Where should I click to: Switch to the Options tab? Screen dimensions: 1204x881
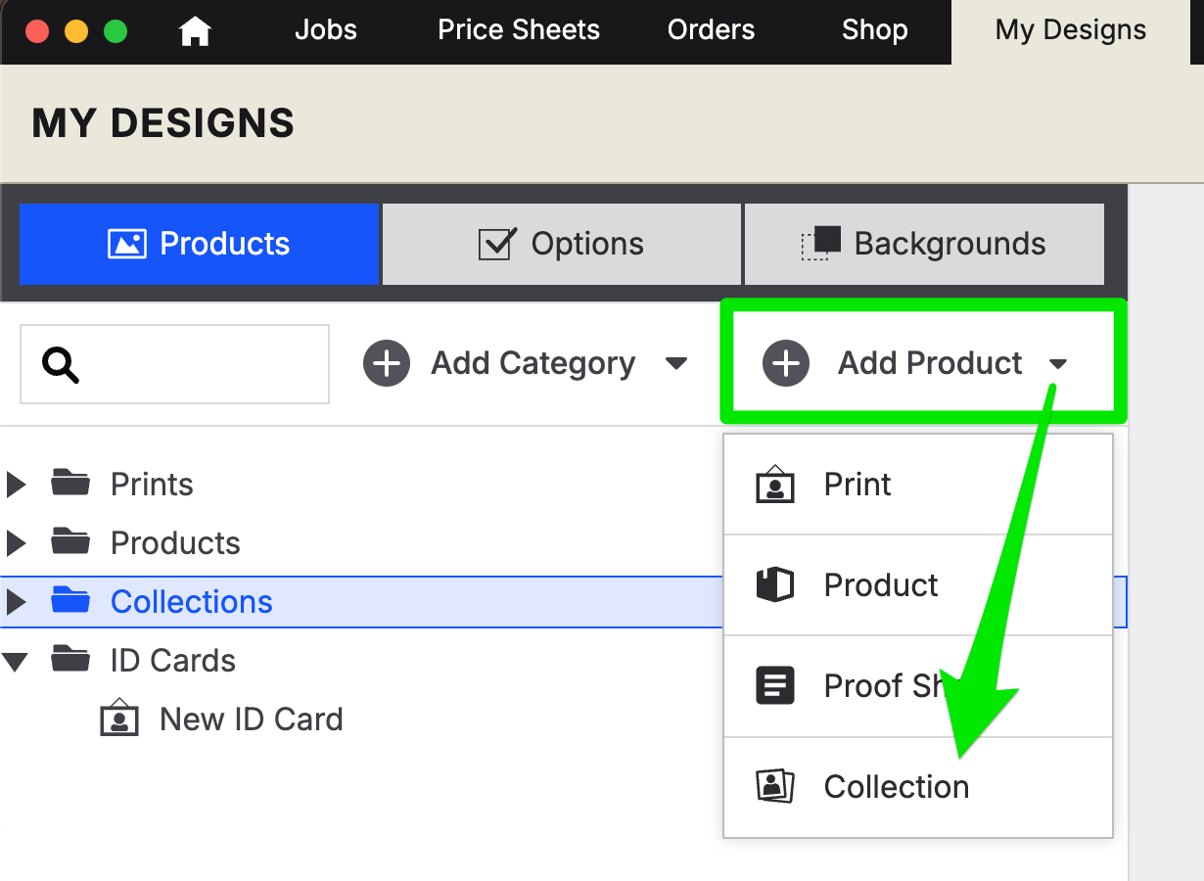click(x=561, y=244)
